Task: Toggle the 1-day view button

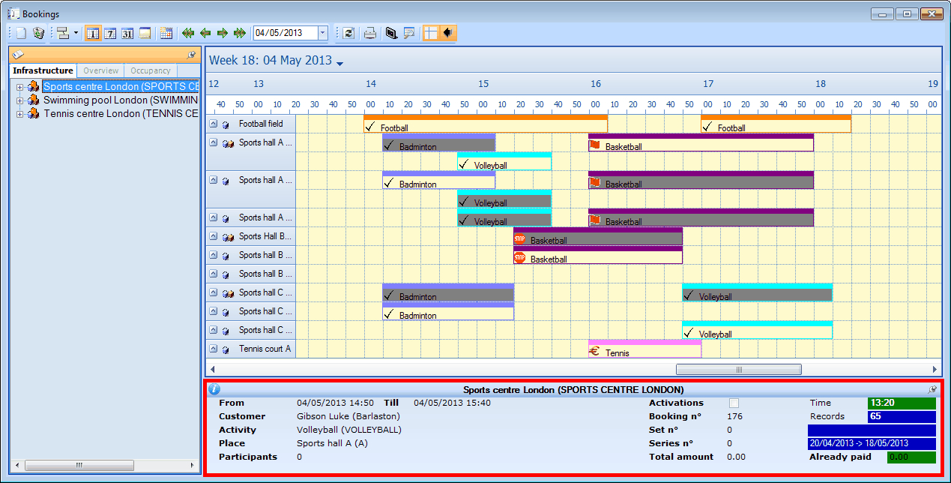Action: 93,33
